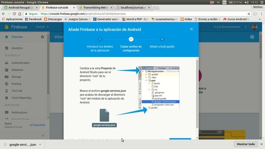Screen dimensions: 265x149
Task: Close the Firebase dialog with the X
Action: 191,29
